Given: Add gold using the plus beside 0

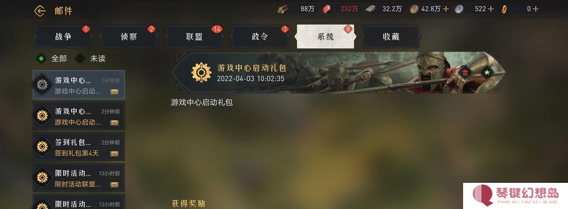Looking at the screenshot, I should (x=535, y=9).
